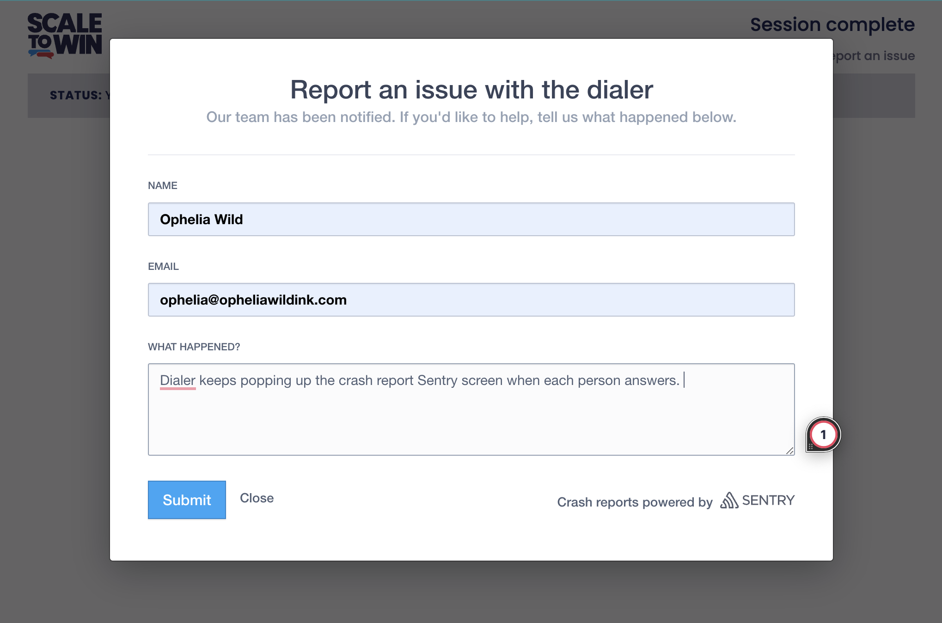Click the WHAT HAPPENED? label

pyautogui.click(x=194, y=347)
